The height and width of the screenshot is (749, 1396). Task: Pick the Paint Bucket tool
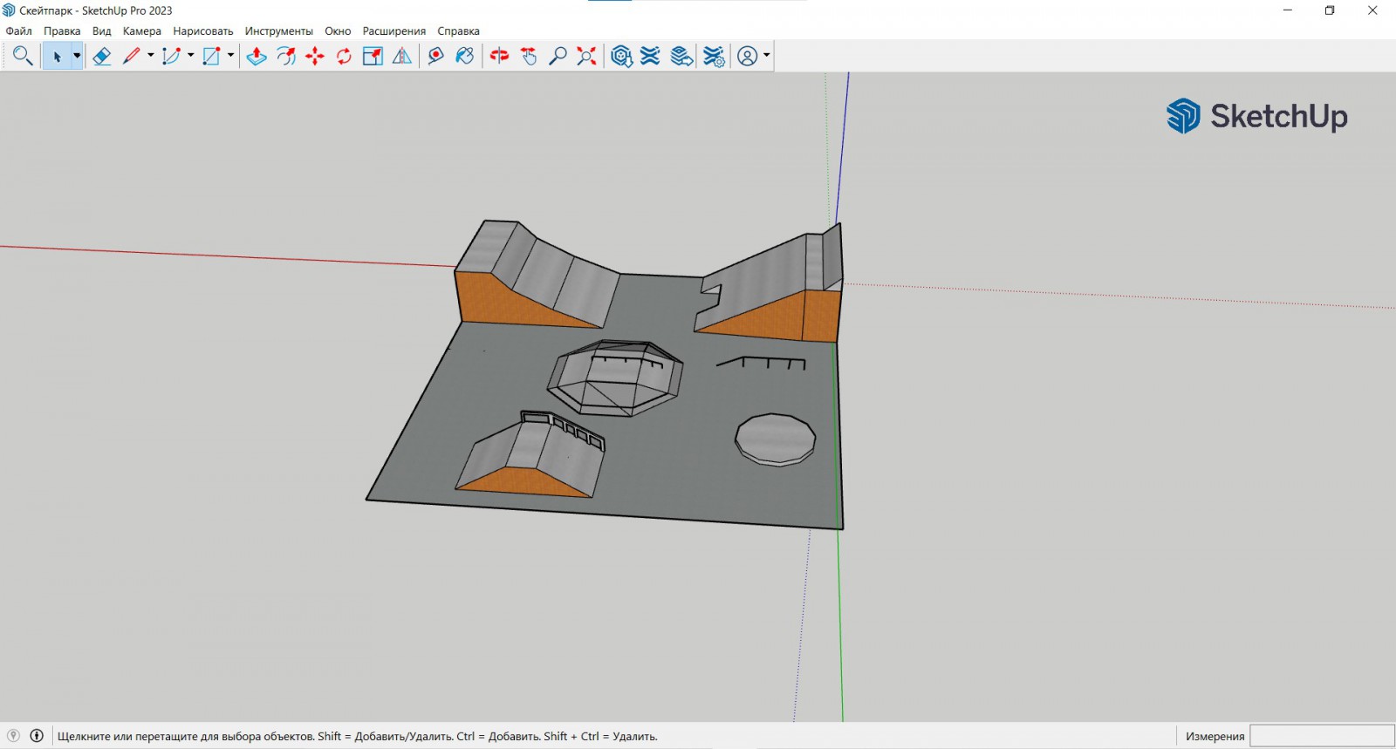click(x=465, y=57)
